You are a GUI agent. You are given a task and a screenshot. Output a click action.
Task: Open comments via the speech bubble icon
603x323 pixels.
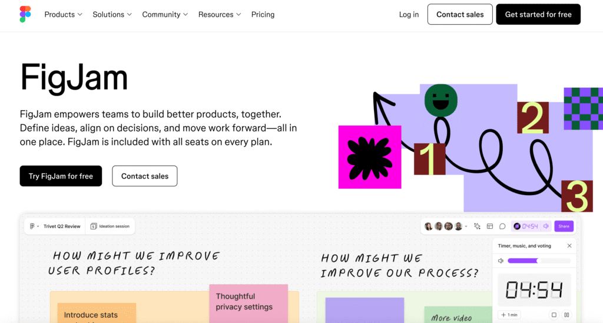click(x=502, y=226)
